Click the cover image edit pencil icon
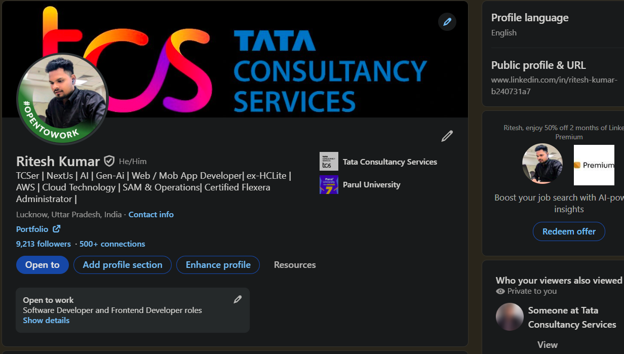Screen dimensions: 624x354 (x=447, y=22)
